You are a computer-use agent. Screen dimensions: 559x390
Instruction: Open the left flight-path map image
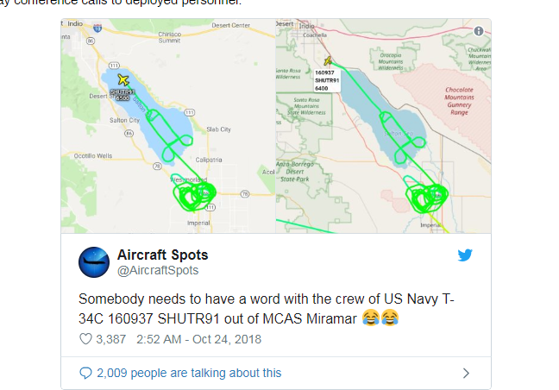[167, 126]
